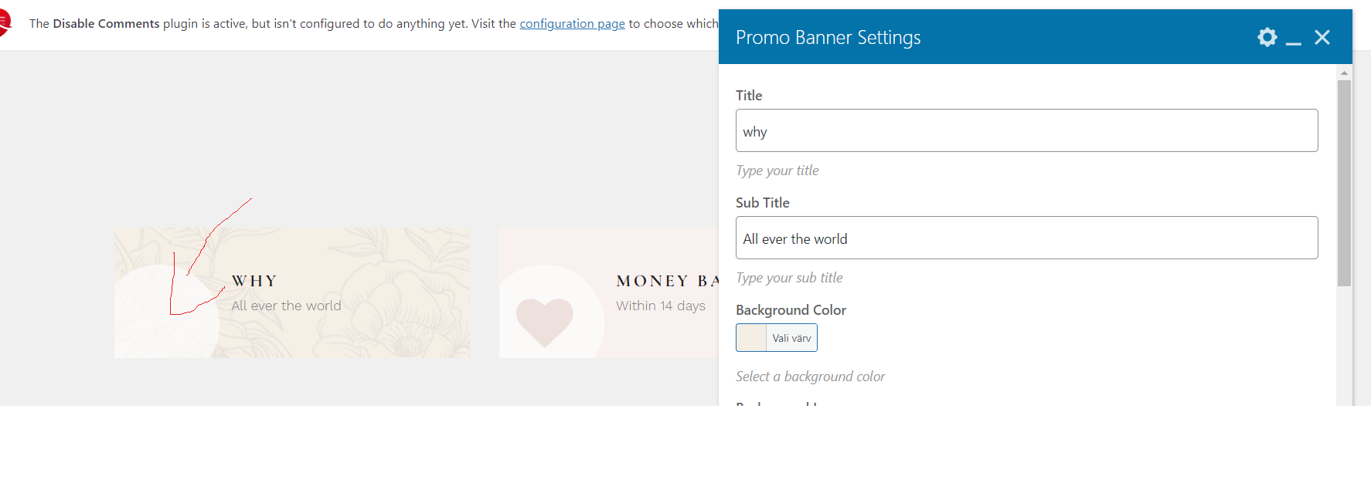This screenshot has width=1371, height=500.
Task: Click the Sub Title input field
Action: pos(1026,238)
